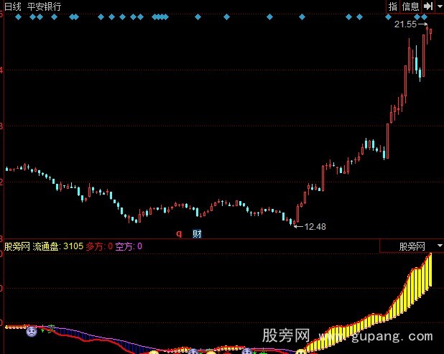Click the 日线 period label
The image size is (444, 354).
point(13,6)
